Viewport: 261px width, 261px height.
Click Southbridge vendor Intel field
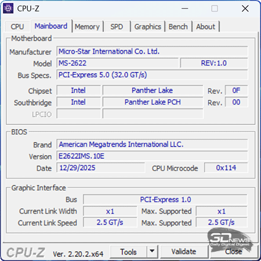(78, 102)
